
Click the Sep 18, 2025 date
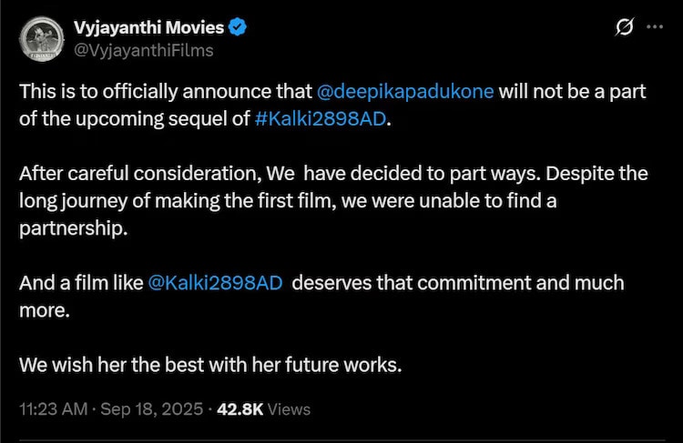coord(151,409)
